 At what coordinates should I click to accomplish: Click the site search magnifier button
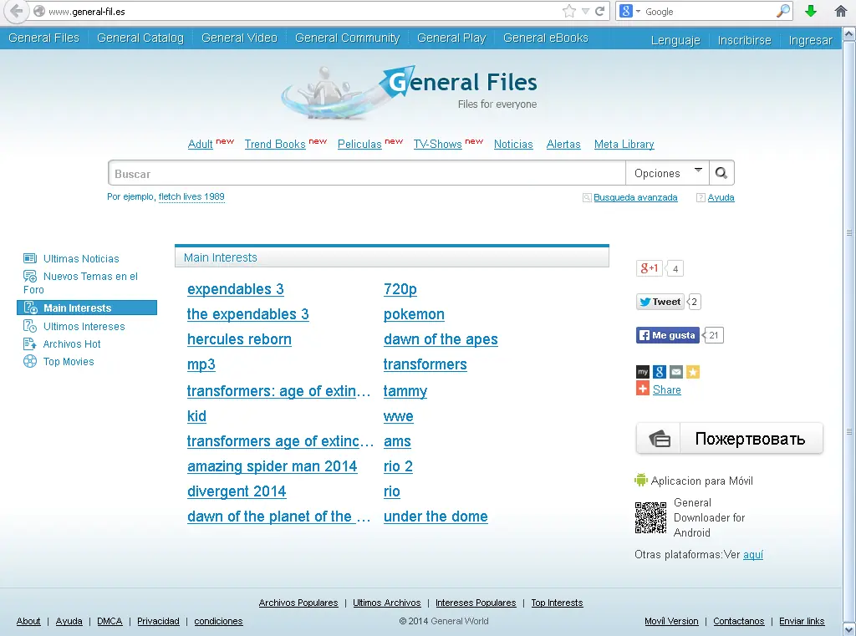coord(721,173)
